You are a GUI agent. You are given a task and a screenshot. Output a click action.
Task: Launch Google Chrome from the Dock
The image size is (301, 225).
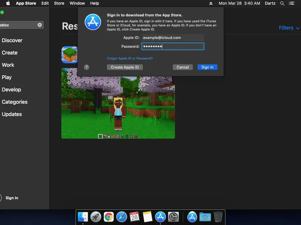(109, 217)
